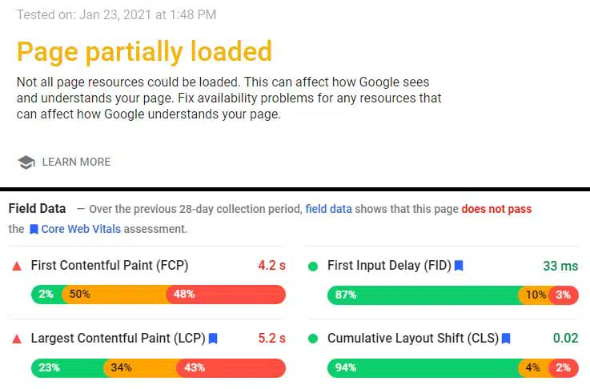Click the green 87% segment of FID bar
590x389 pixels.
pos(423,295)
